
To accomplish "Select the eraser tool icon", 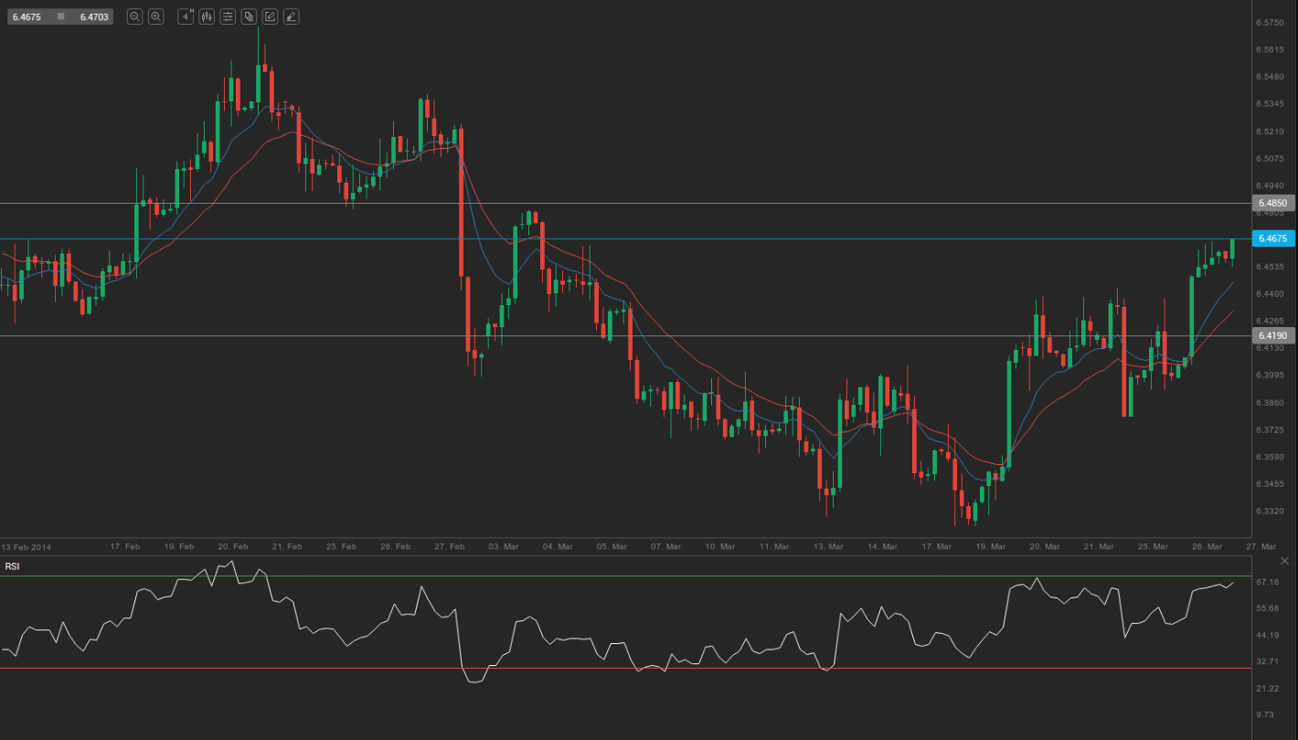I will (291, 16).
